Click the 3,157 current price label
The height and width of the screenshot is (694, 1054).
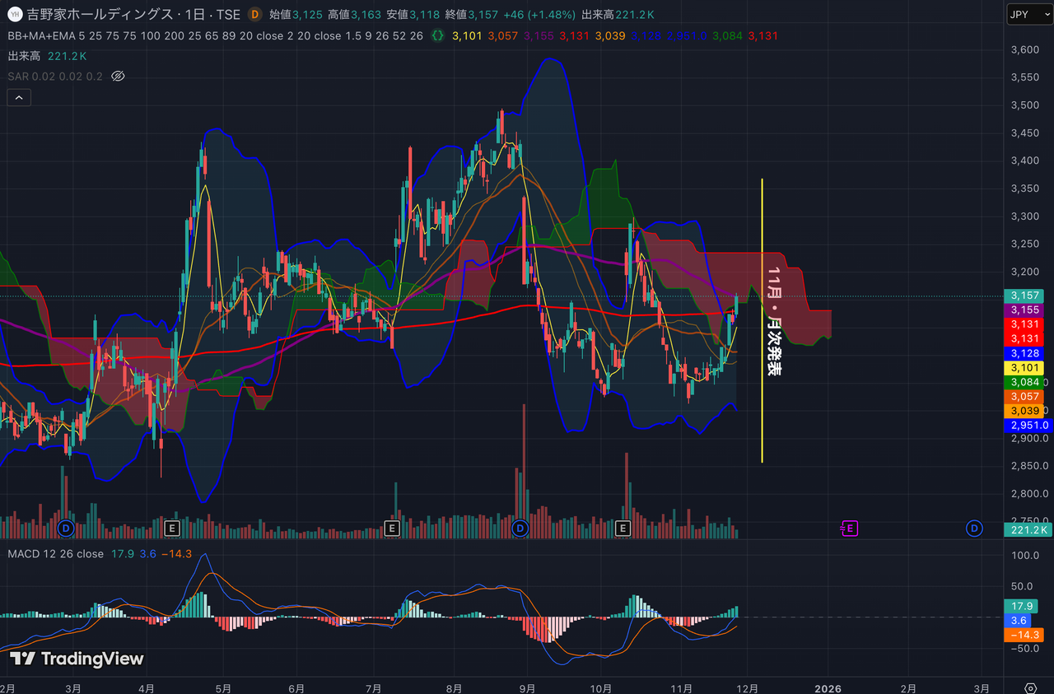coord(1025,296)
